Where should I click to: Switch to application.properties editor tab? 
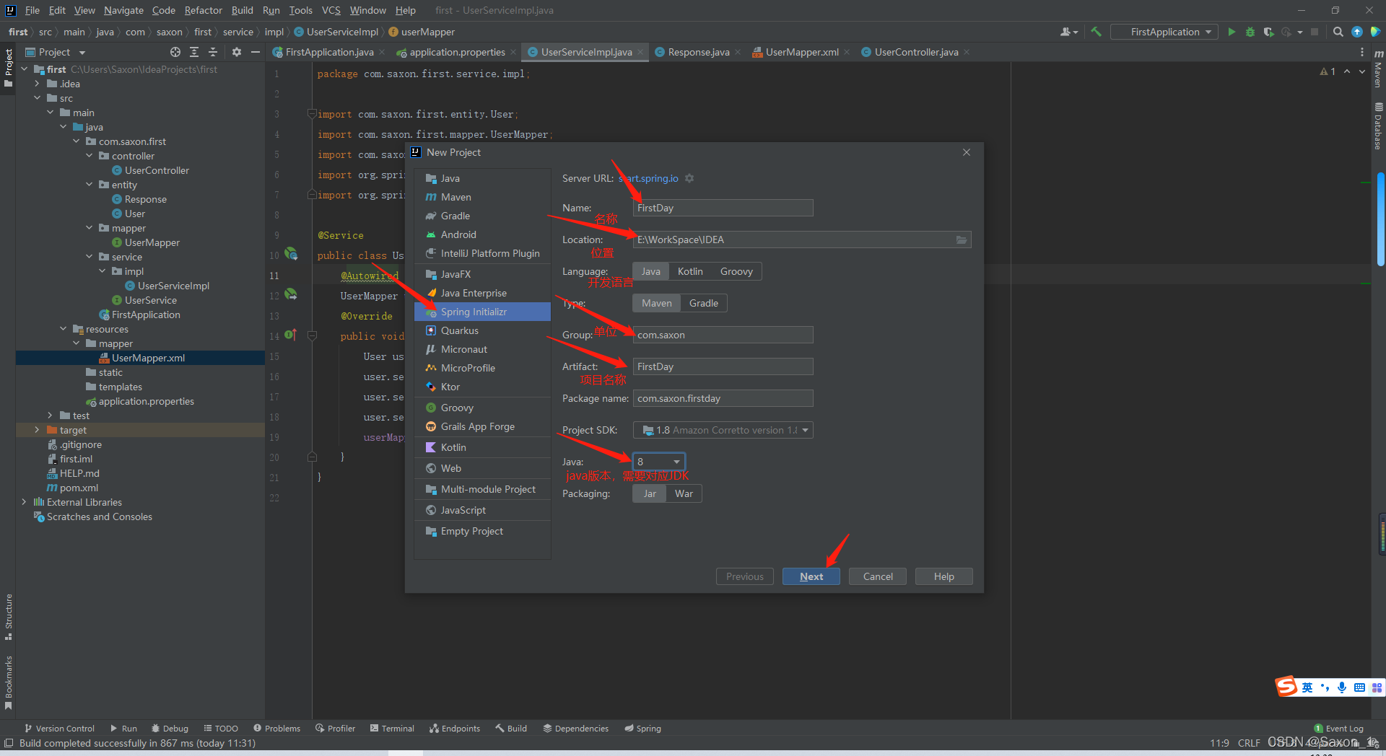coord(457,52)
